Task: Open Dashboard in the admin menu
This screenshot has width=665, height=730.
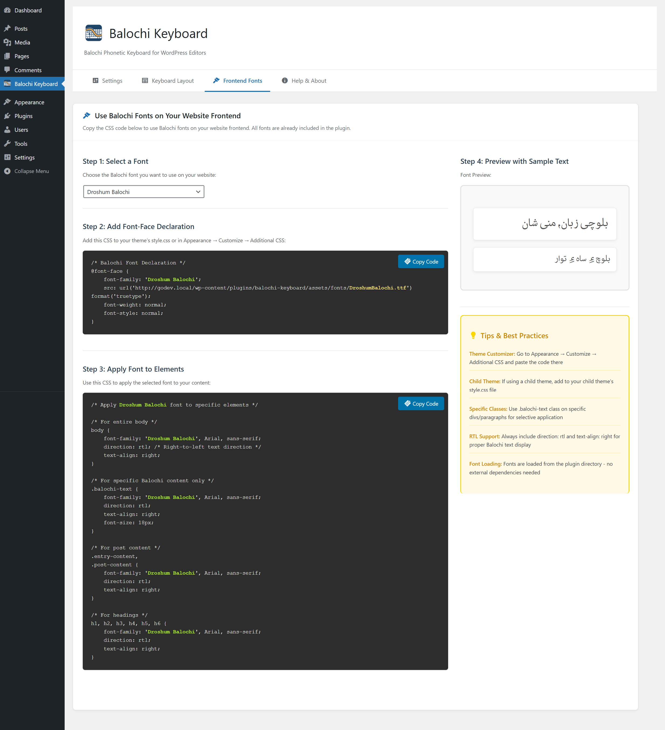Action: 32,10
